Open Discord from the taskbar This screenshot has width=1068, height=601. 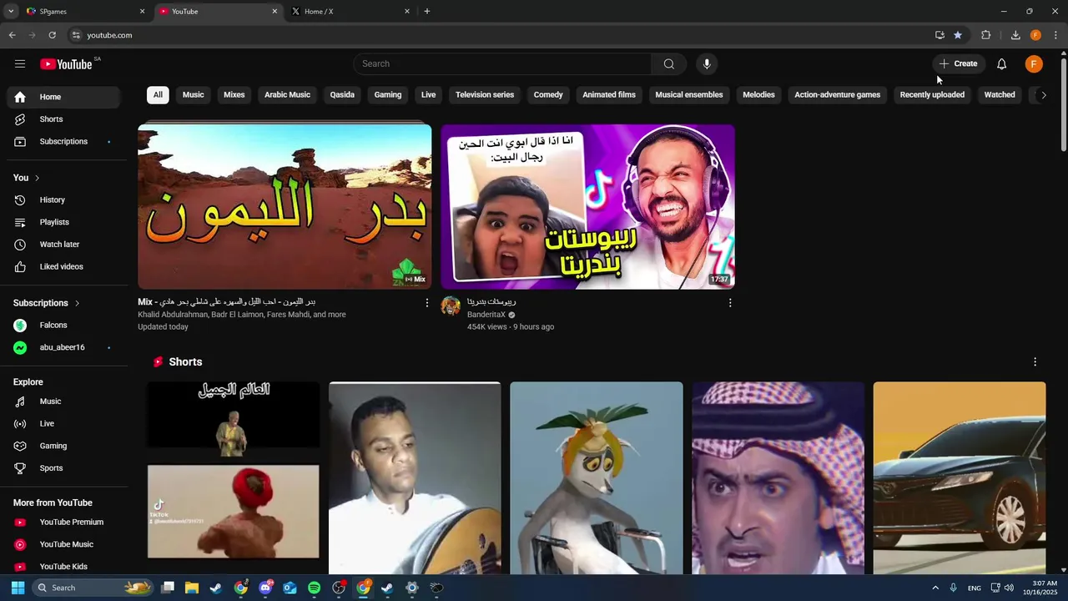265,588
